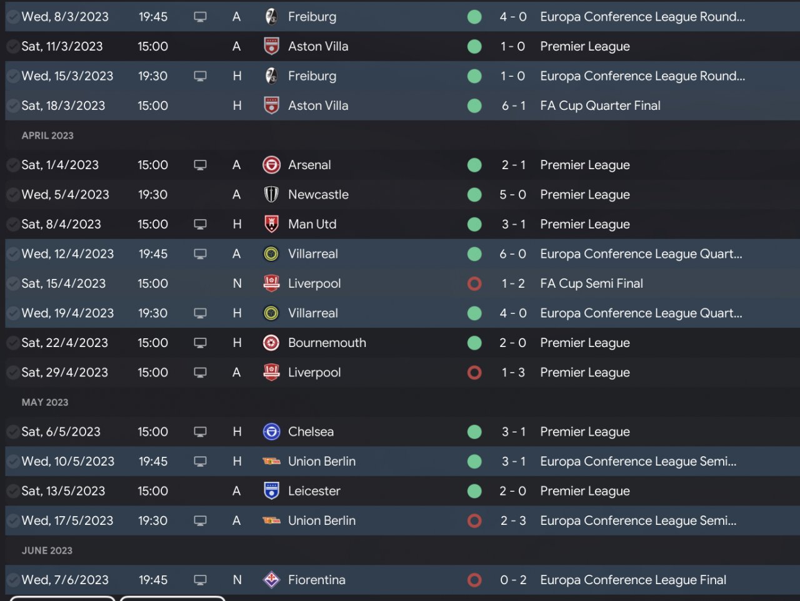This screenshot has width=800, height=601.
Task: Collapse the MAY 2023 month header
Action: [x=45, y=403]
